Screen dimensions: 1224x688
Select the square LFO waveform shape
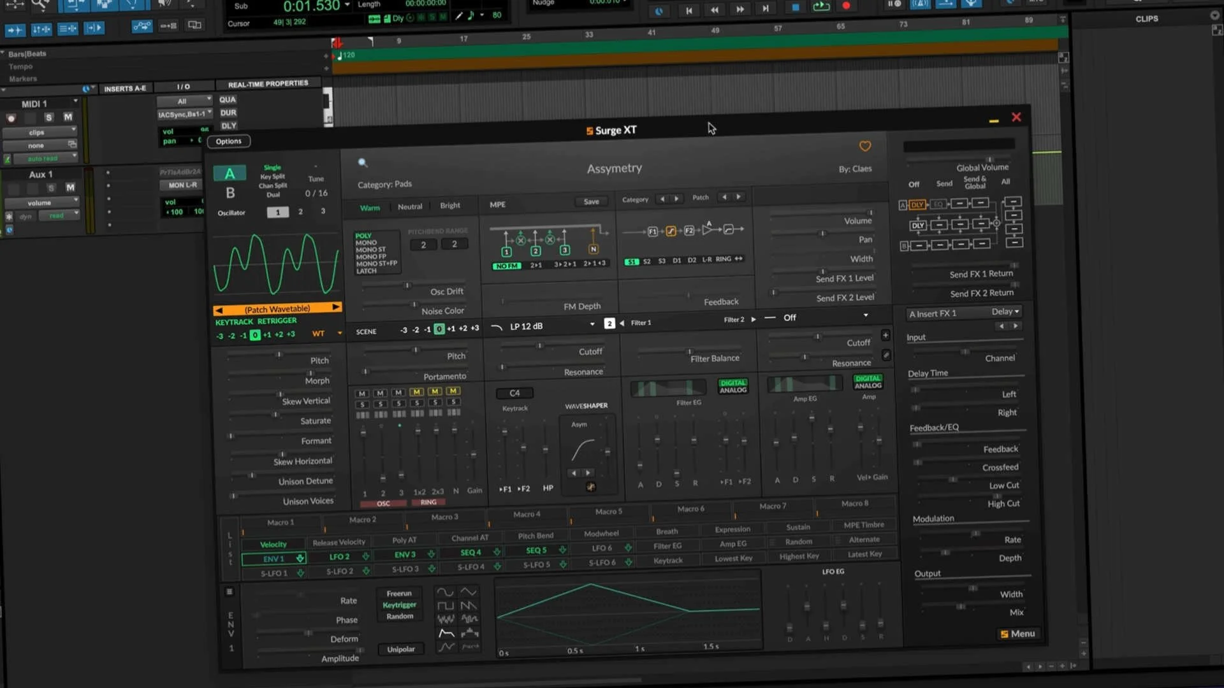(x=446, y=605)
